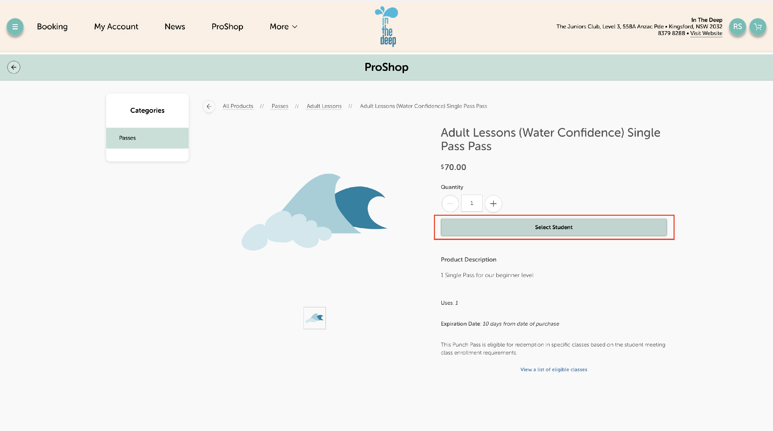This screenshot has width=773, height=431.
Task: Expand the More dropdown menu
Action: (283, 27)
